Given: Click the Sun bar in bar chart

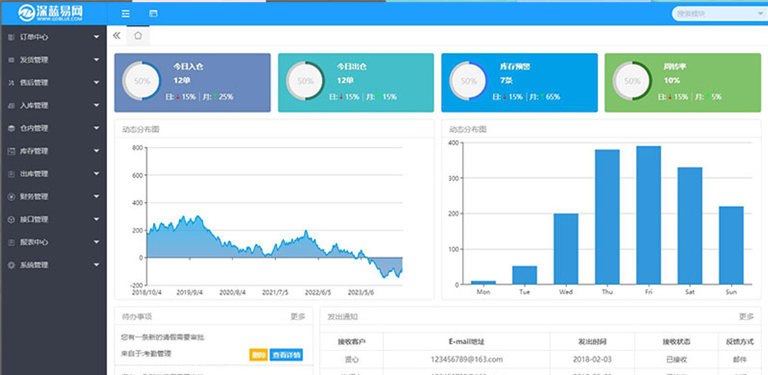Looking at the screenshot, I should [x=731, y=245].
